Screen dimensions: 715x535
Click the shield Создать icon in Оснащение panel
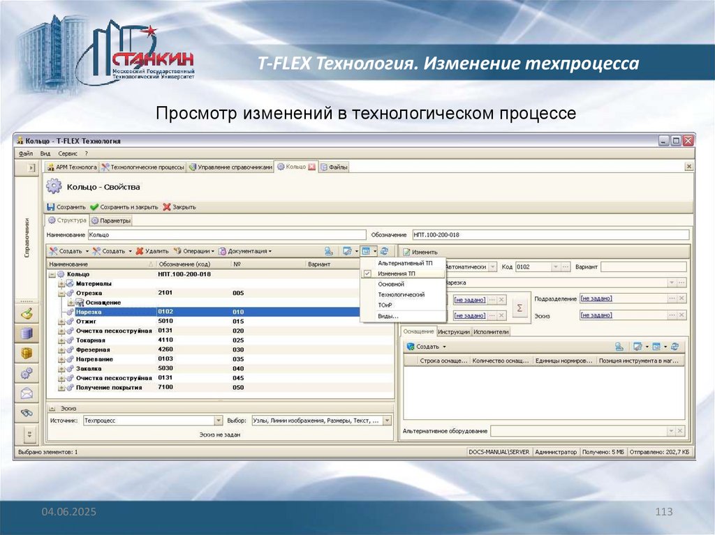[411, 347]
